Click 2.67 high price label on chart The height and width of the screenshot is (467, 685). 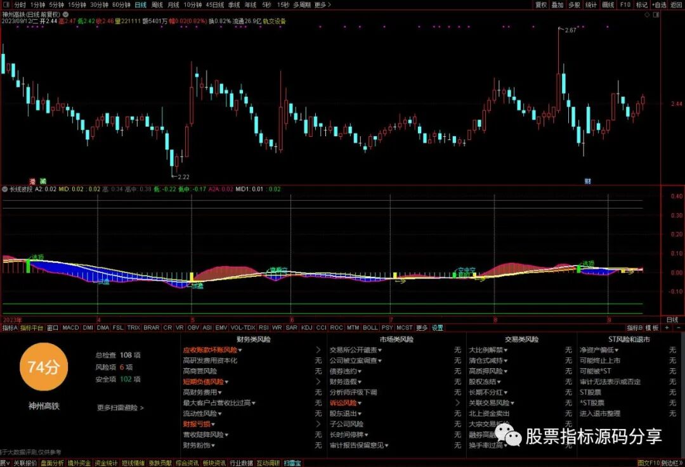(x=571, y=30)
